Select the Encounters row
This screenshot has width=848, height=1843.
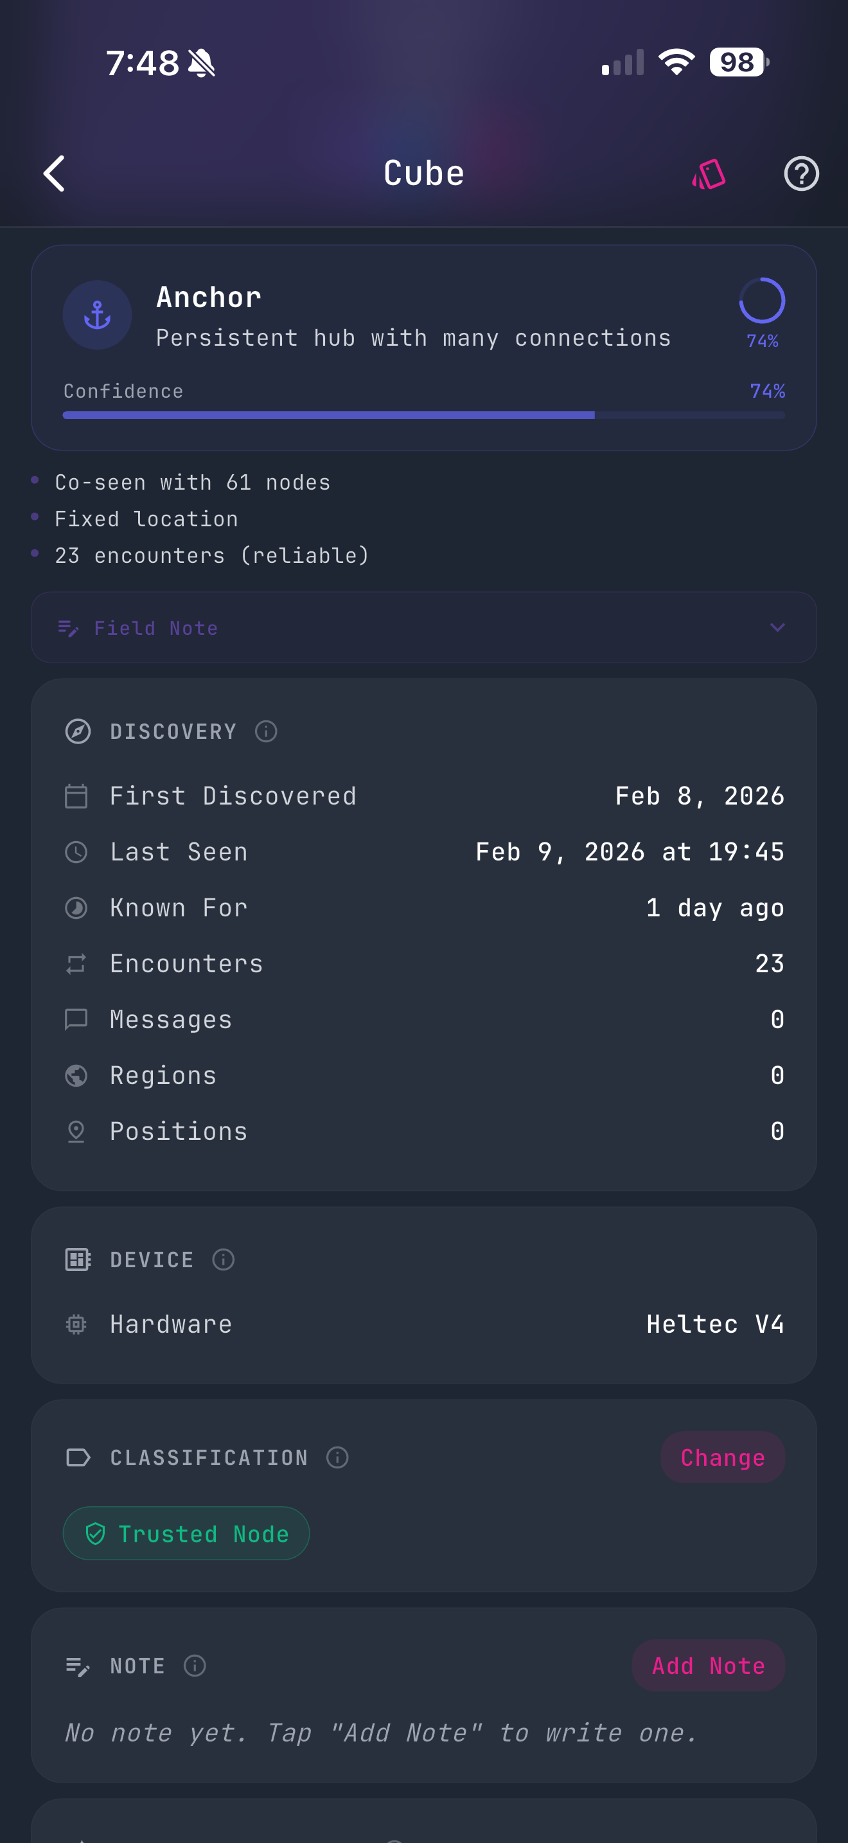423,964
